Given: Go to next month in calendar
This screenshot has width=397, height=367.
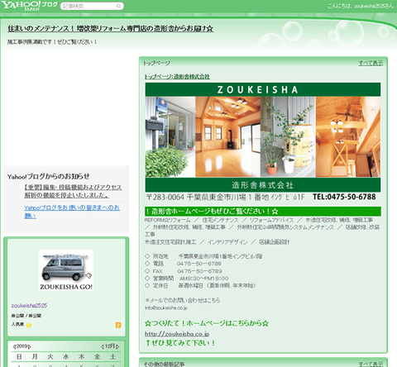Looking at the screenshot, I should (x=117, y=346).
